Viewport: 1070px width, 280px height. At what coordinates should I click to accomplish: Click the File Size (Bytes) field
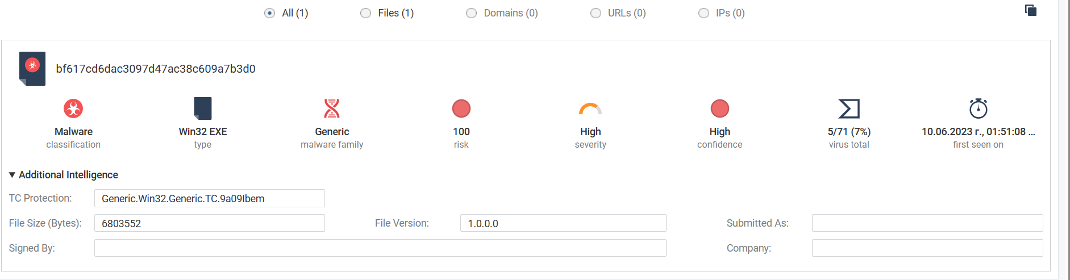(209, 223)
